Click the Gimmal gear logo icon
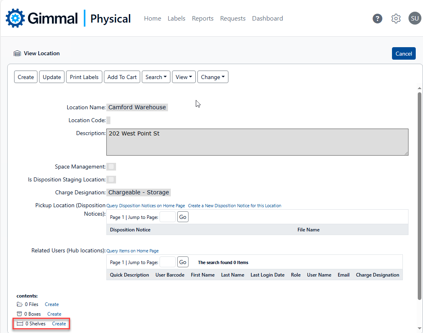The height and width of the screenshot is (333, 423). point(15,18)
